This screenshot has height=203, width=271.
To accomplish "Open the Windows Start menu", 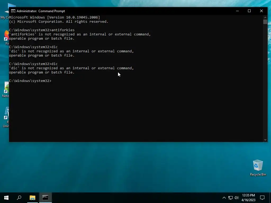I will [6, 198].
